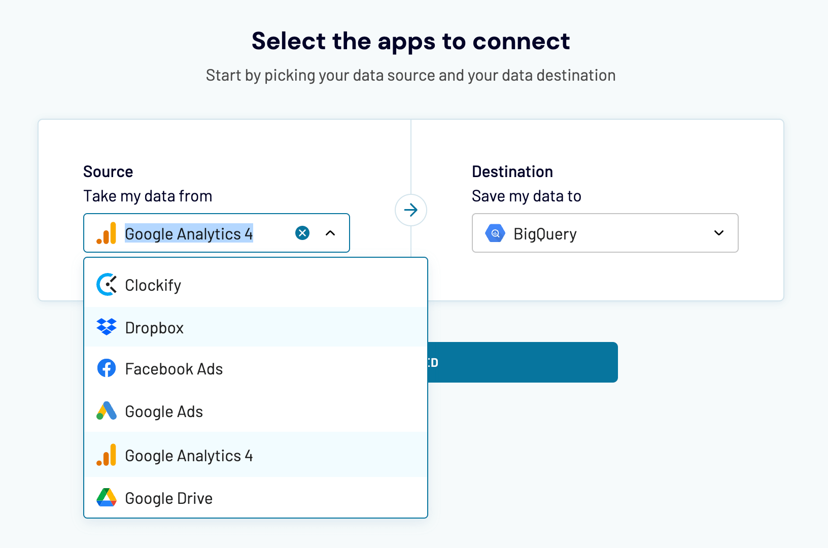This screenshot has height=548, width=828.
Task: Select Clockify as the data source
Action: [x=153, y=284]
